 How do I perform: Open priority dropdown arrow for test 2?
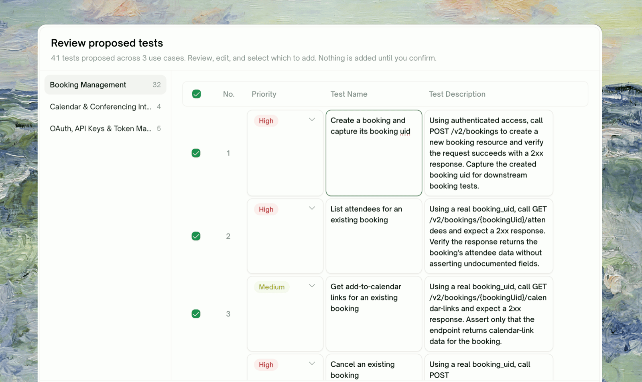pos(312,208)
